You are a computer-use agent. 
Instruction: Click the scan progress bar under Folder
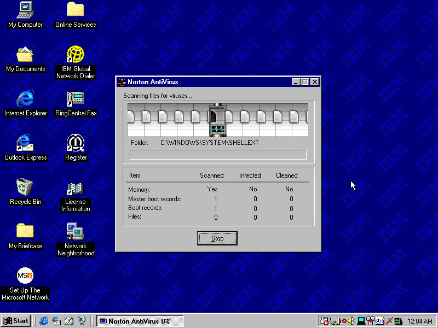click(218, 155)
